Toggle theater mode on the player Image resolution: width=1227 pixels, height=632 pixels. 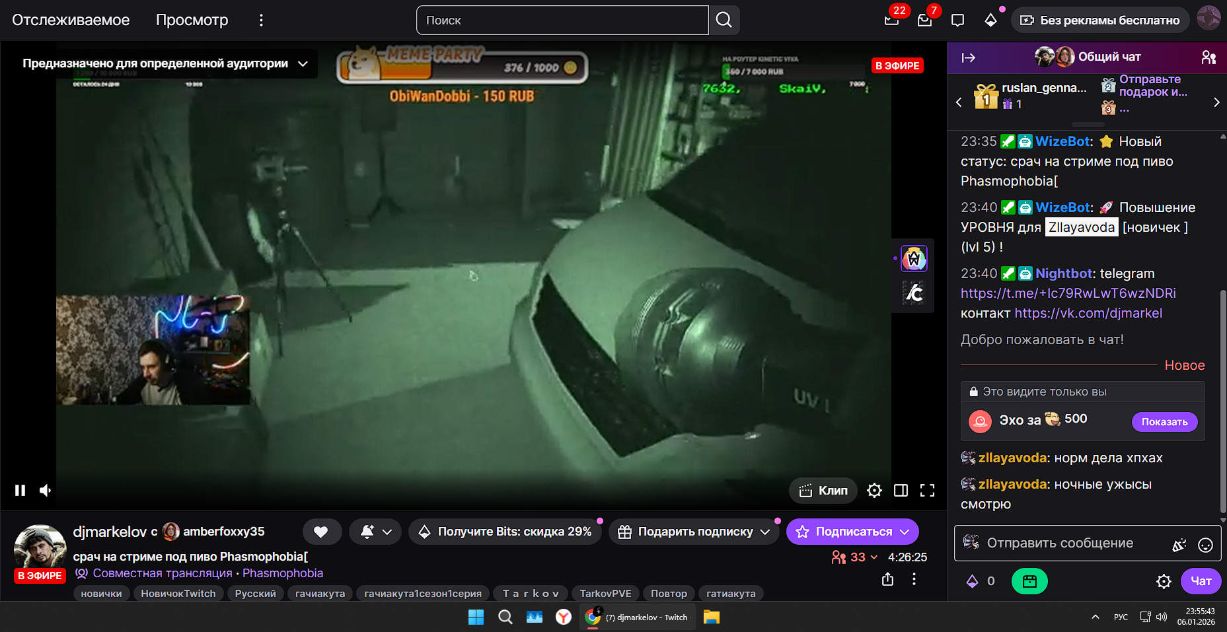point(901,490)
